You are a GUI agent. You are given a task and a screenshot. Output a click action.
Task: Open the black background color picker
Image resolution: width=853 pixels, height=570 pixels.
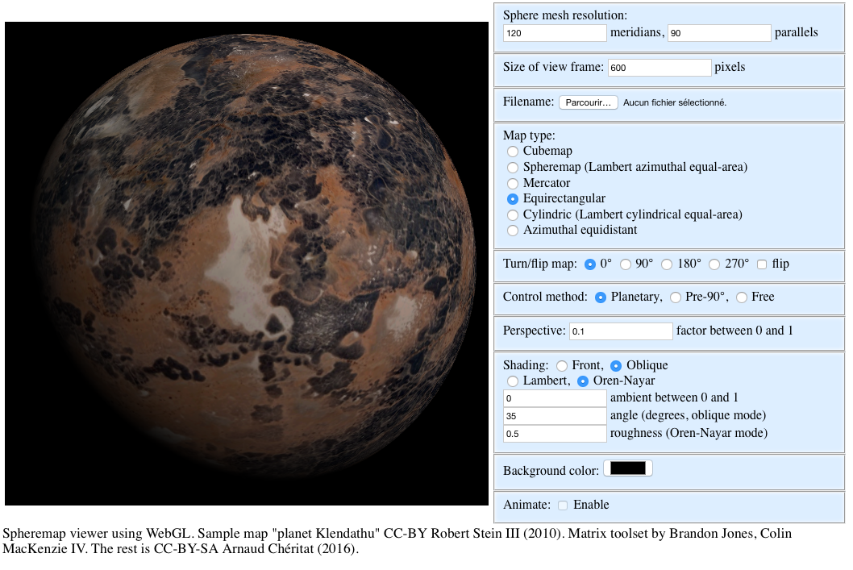628,468
